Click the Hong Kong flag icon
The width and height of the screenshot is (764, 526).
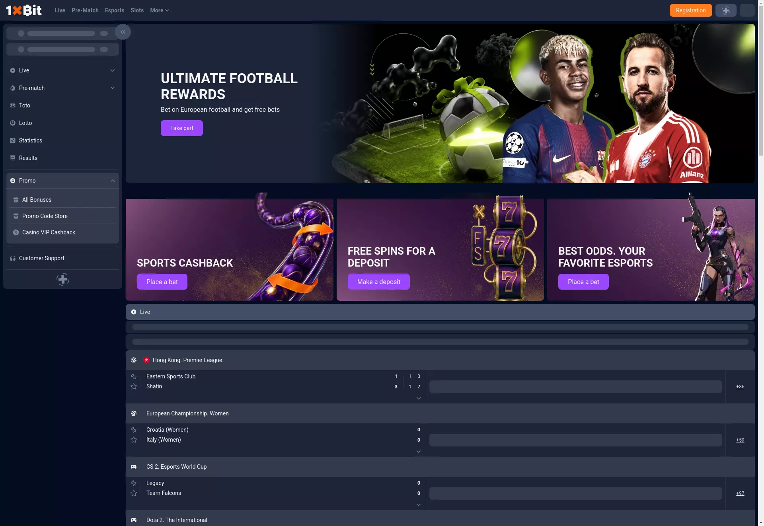click(146, 360)
